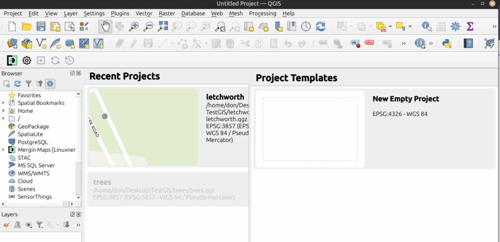The width and height of the screenshot is (500, 242).
Task: Open the Layer Styling panel brush icon
Action: coord(6,225)
